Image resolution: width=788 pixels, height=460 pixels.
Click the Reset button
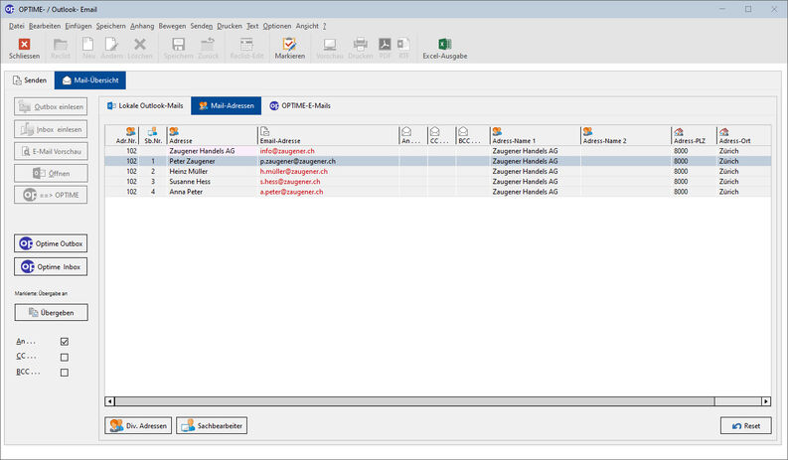click(746, 426)
